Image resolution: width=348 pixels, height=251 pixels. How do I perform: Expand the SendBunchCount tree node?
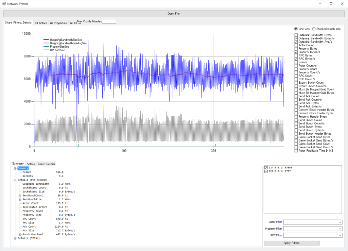click(x=20, y=196)
